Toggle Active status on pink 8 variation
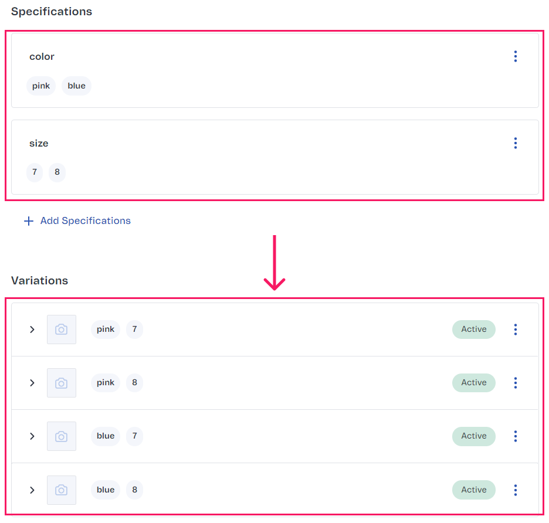Viewport: 549px width, 523px height. [x=473, y=383]
